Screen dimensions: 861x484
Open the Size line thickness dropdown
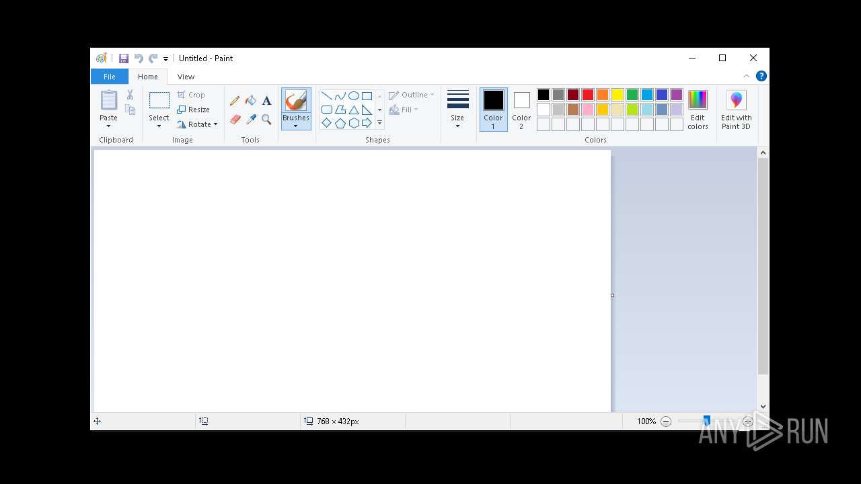coord(457,110)
